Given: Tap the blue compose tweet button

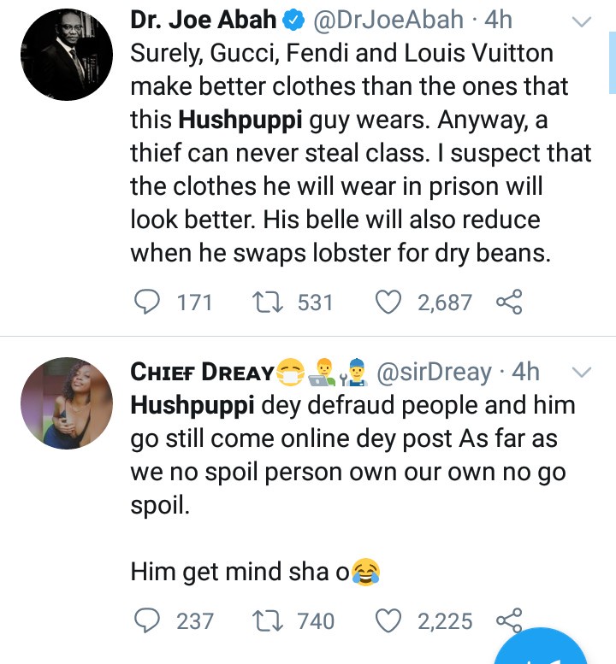Looking at the screenshot, I should [x=548, y=654].
